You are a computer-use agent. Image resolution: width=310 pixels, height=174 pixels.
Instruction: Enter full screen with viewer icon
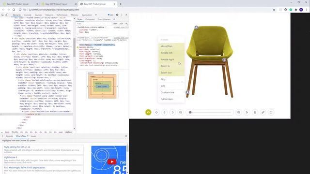tap(271, 112)
